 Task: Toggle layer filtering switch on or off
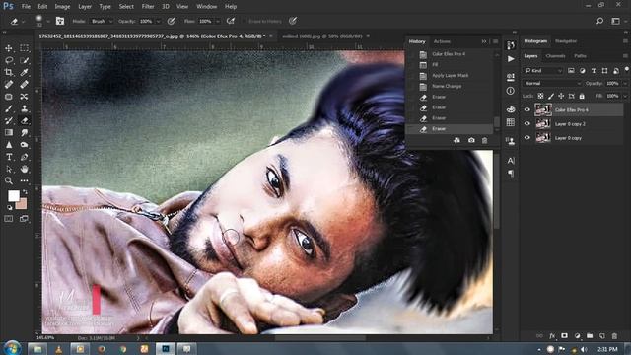pos(627,69)
